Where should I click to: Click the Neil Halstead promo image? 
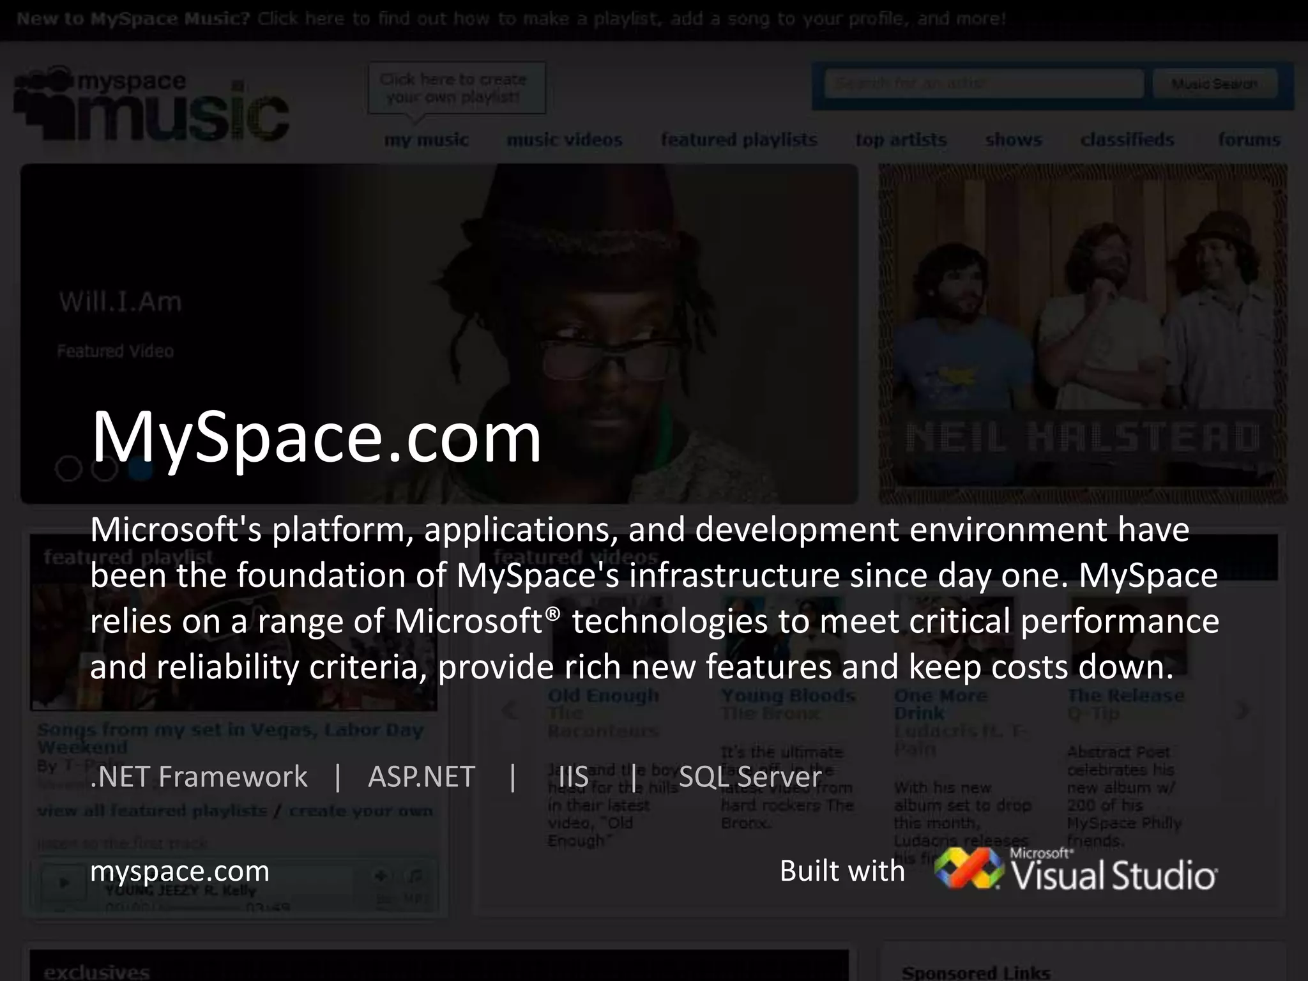pyautogui.click(x=1083, y=333)
